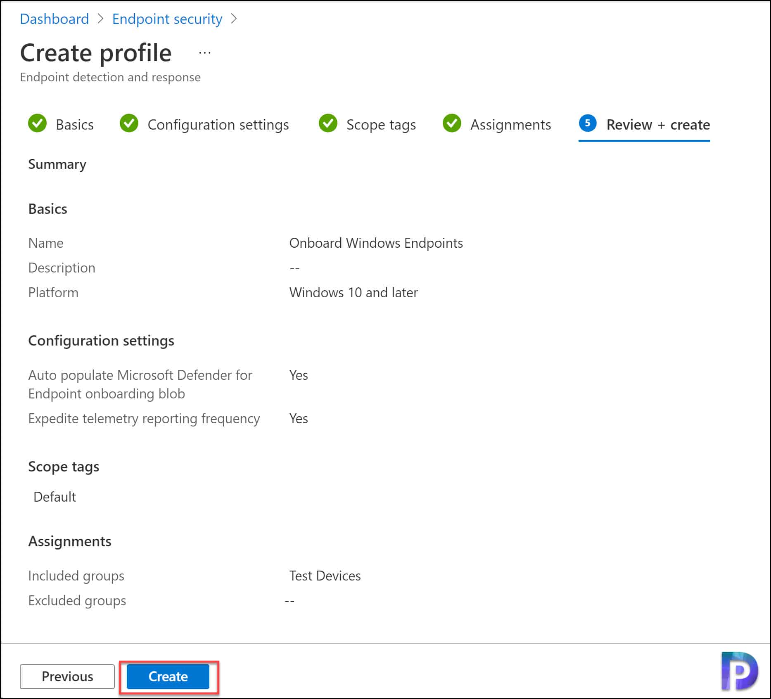Go back with the Previous button
This screenshot has height=699, width=771.
pyautogui.click(x=67, y=676)
